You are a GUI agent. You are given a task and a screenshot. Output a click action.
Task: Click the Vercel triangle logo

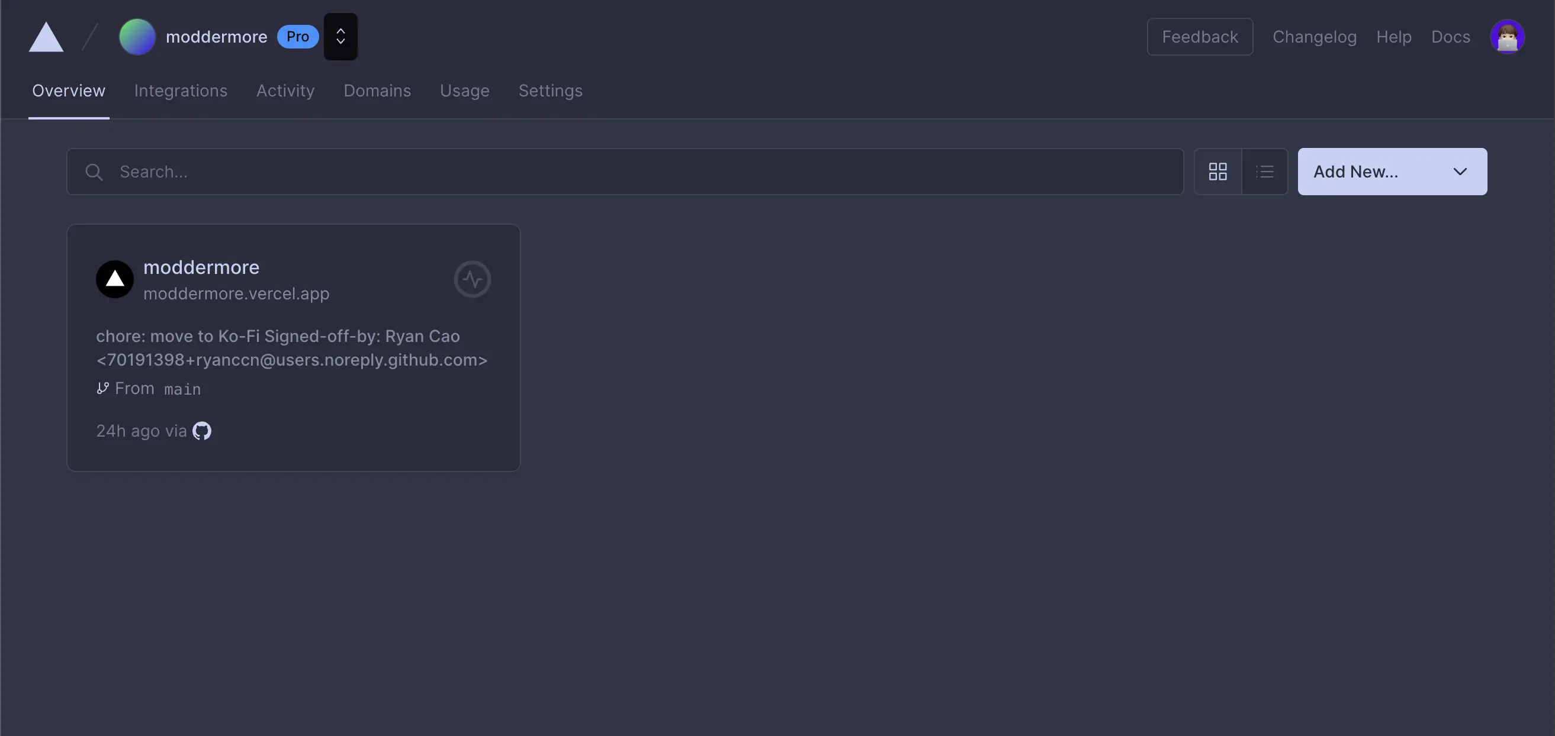coord(46,37)
